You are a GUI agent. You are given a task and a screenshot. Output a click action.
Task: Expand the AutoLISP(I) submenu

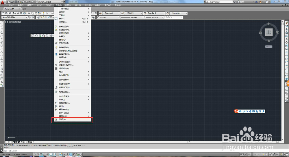tap(73, 75)
